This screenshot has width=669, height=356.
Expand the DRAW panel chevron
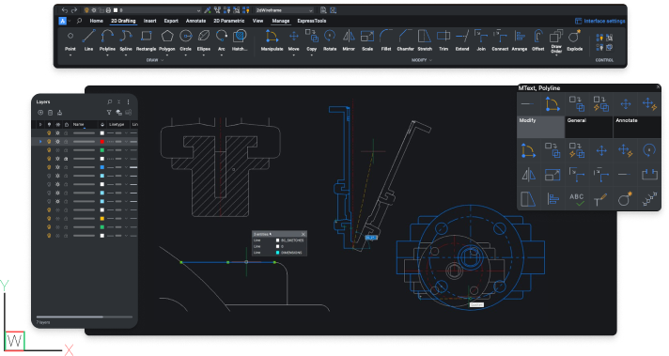pos(163,60)
